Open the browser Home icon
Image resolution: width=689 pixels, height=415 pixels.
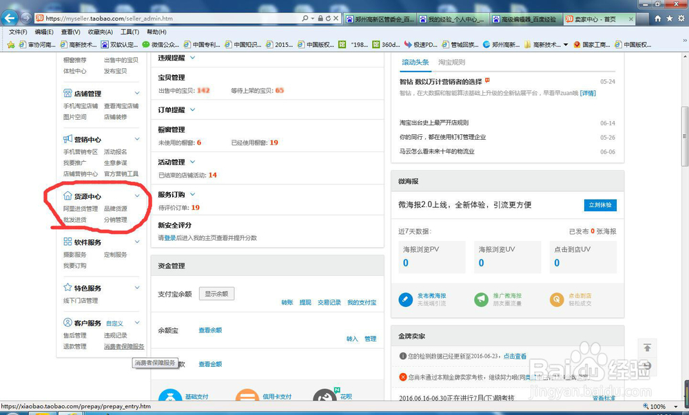pyautogui.click(x=658, y=19)
